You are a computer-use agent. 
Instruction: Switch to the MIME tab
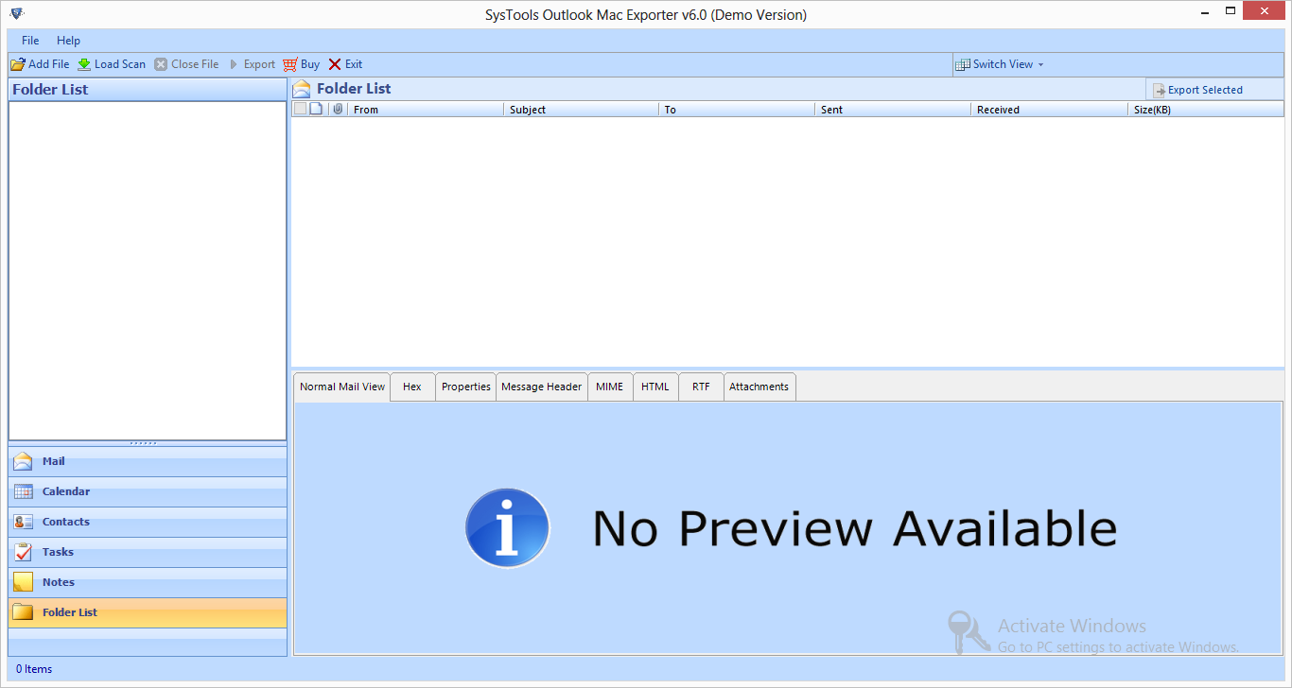click(610, 387)
